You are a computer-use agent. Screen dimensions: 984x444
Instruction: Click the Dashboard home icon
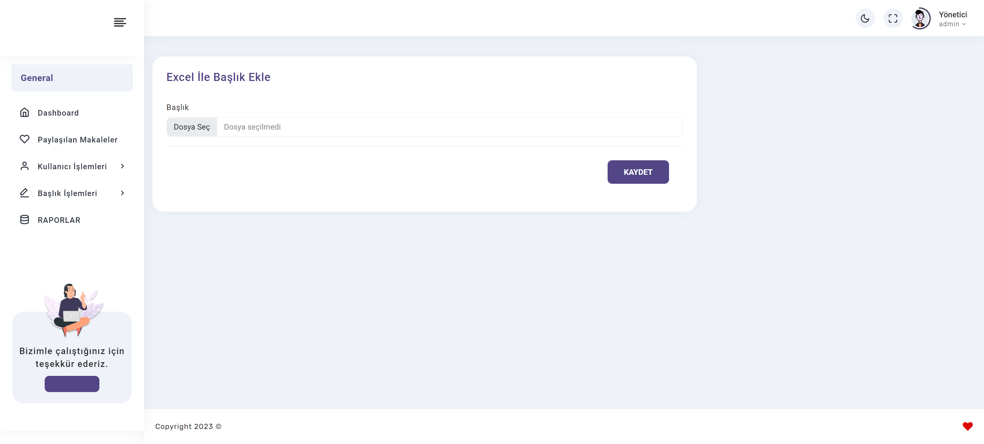tap(25, 113)
